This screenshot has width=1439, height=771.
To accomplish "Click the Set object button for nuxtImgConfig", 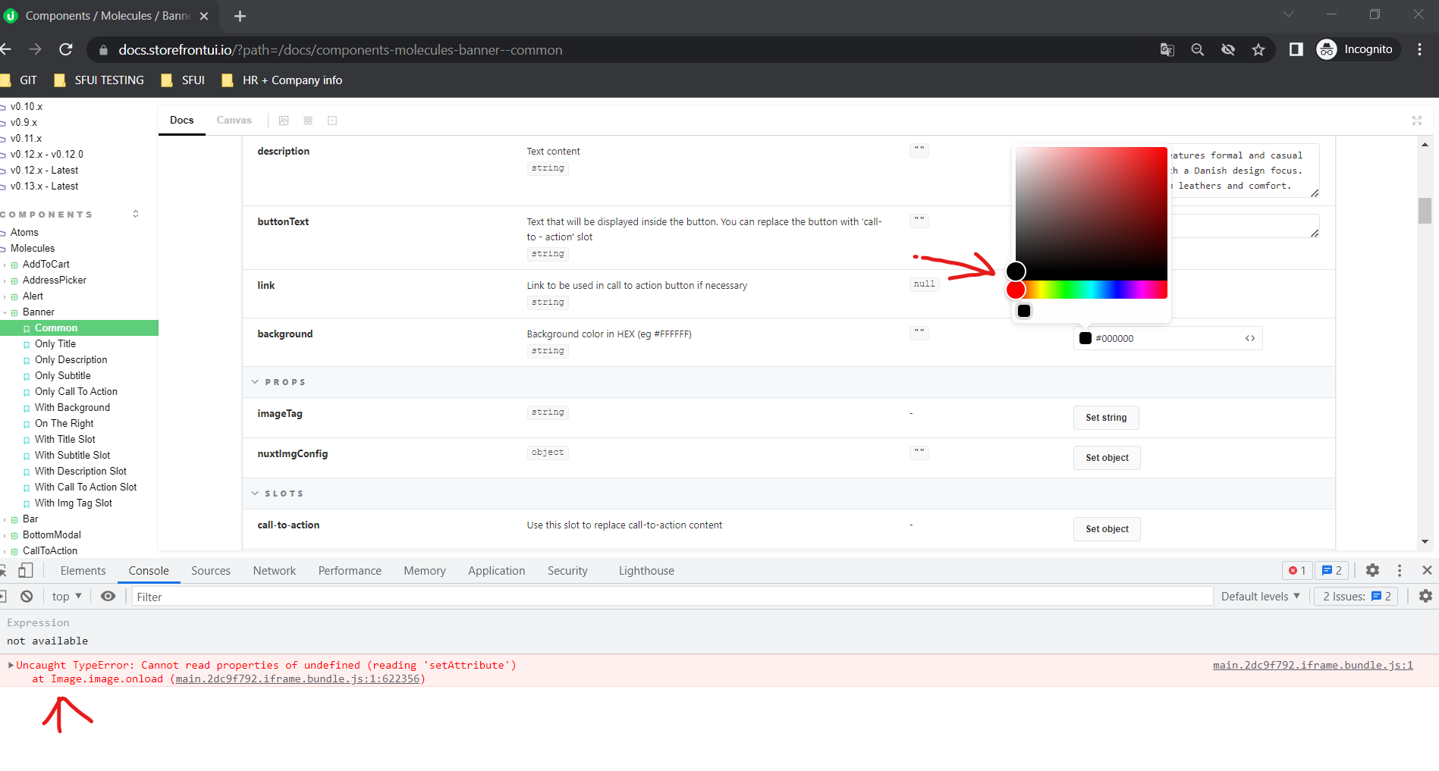I will pos(1106,457).
